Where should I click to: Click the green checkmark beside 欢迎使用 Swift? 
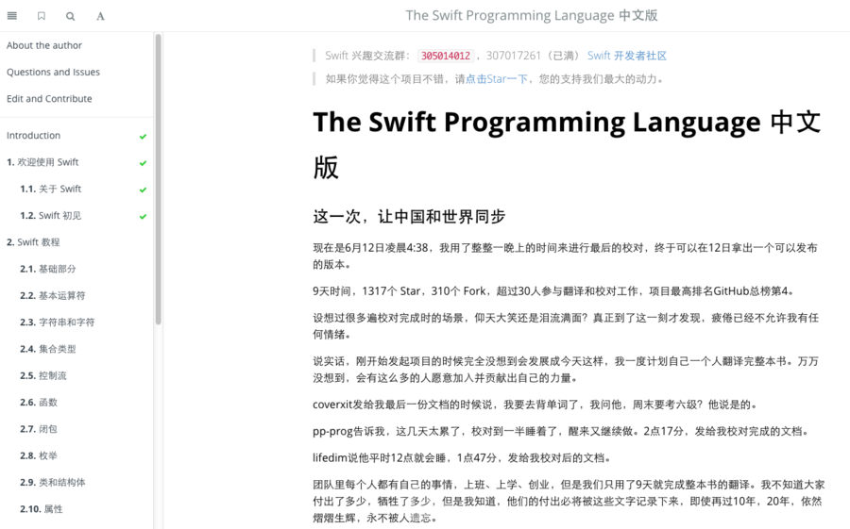(144, 163)
